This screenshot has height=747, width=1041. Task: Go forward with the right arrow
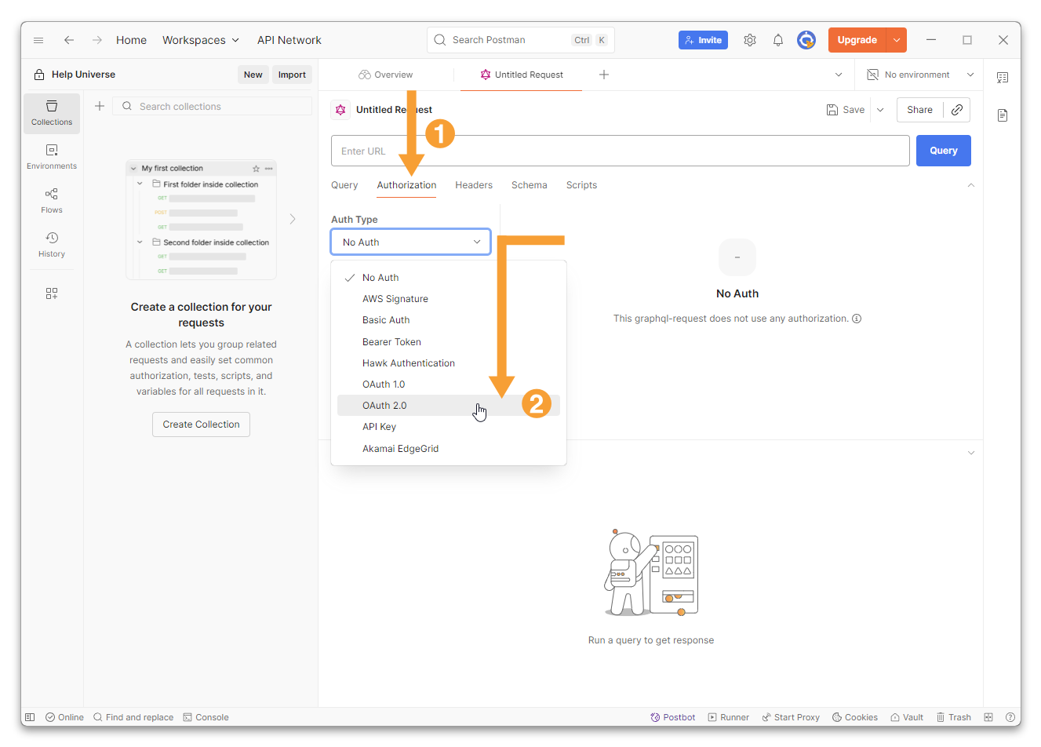[97, 40]
